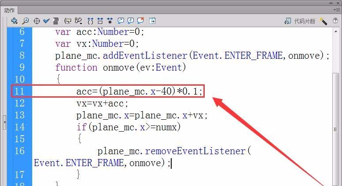Click the code "plane_mc.x=plane_mc.x+vx;"
Image resolution: width=342 pixels, height=186 pixels.
[x=142, y=115]
